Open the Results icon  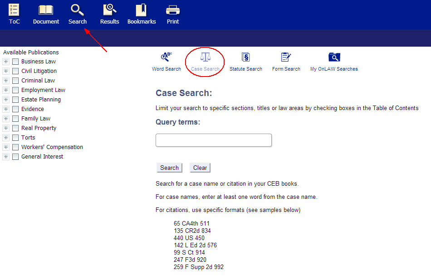[x=110, y=10]
